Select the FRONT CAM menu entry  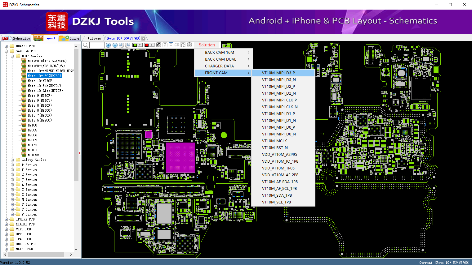224,73
